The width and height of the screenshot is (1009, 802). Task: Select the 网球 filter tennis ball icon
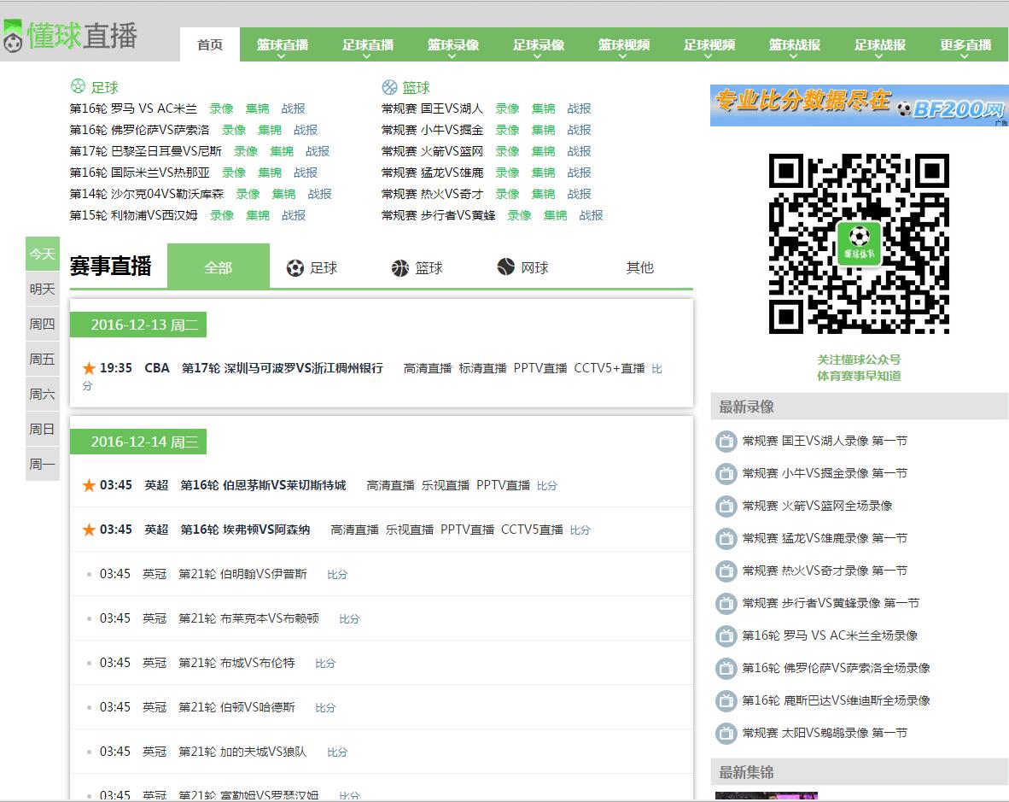(506, 266)
